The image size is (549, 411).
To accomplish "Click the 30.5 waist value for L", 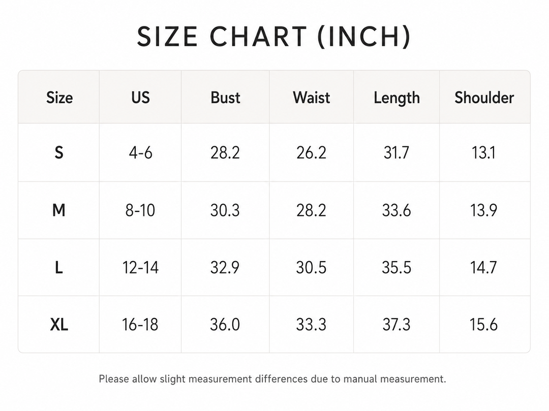I will pos(311,268).
